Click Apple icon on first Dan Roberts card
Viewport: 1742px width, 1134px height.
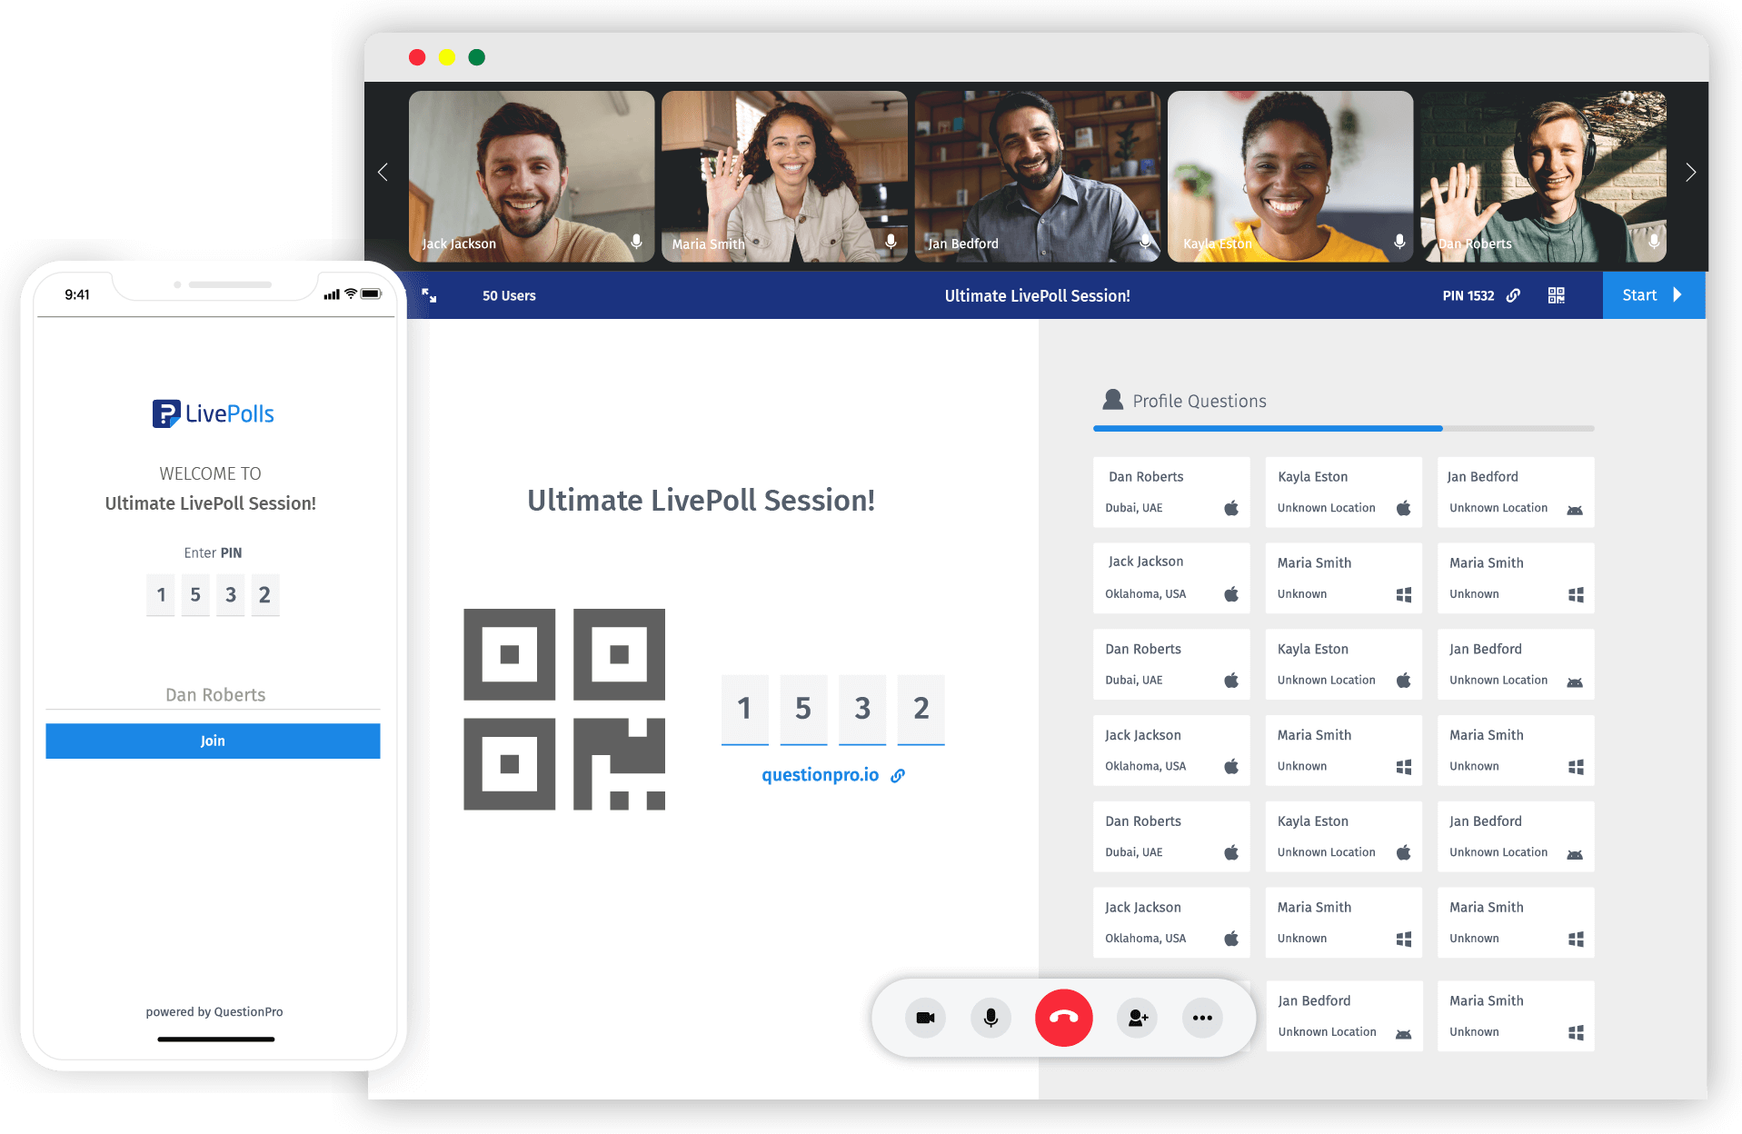(x=1231, y=508)
